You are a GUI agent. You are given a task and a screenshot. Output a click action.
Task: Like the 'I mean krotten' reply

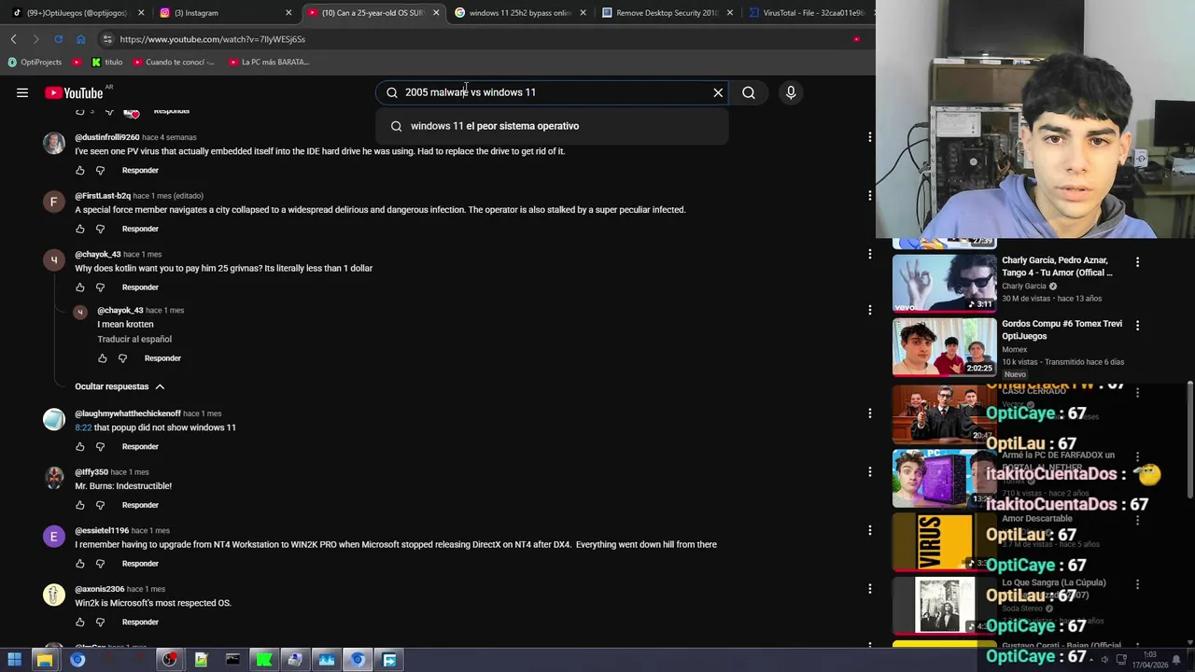pyautogui.click(x=103, y=358)
